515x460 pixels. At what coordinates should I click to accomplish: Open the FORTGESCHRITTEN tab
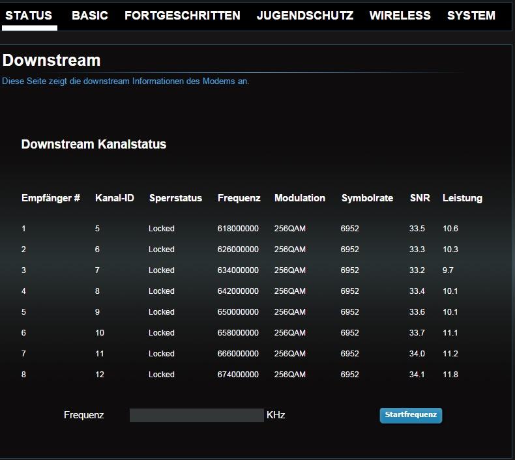tap(183, 16)
